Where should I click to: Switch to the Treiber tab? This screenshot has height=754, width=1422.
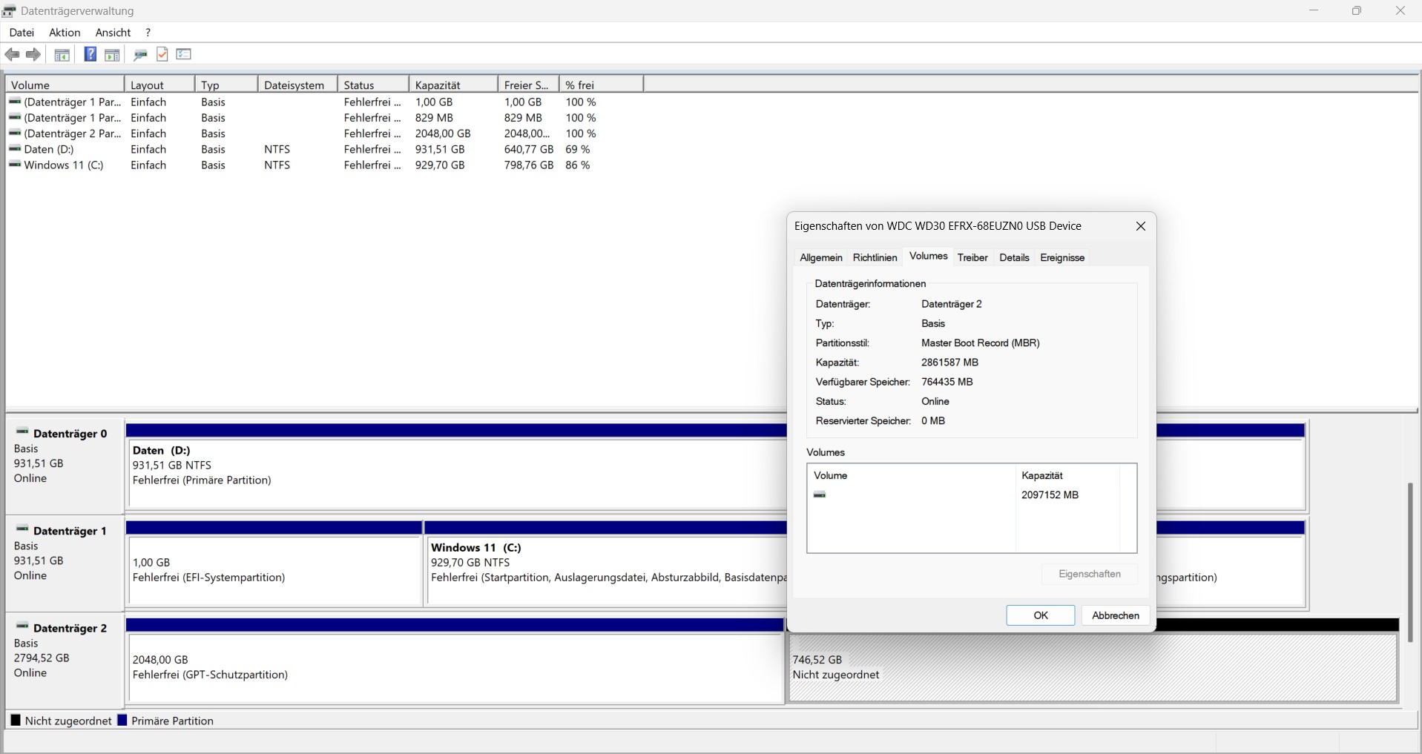pyautogui.click(x=972, y=257)
